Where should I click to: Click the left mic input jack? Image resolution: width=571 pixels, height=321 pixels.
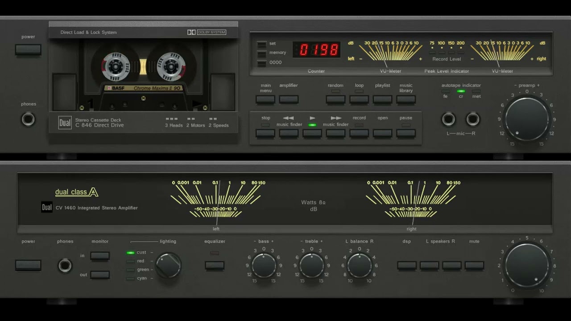click(448, 119)
